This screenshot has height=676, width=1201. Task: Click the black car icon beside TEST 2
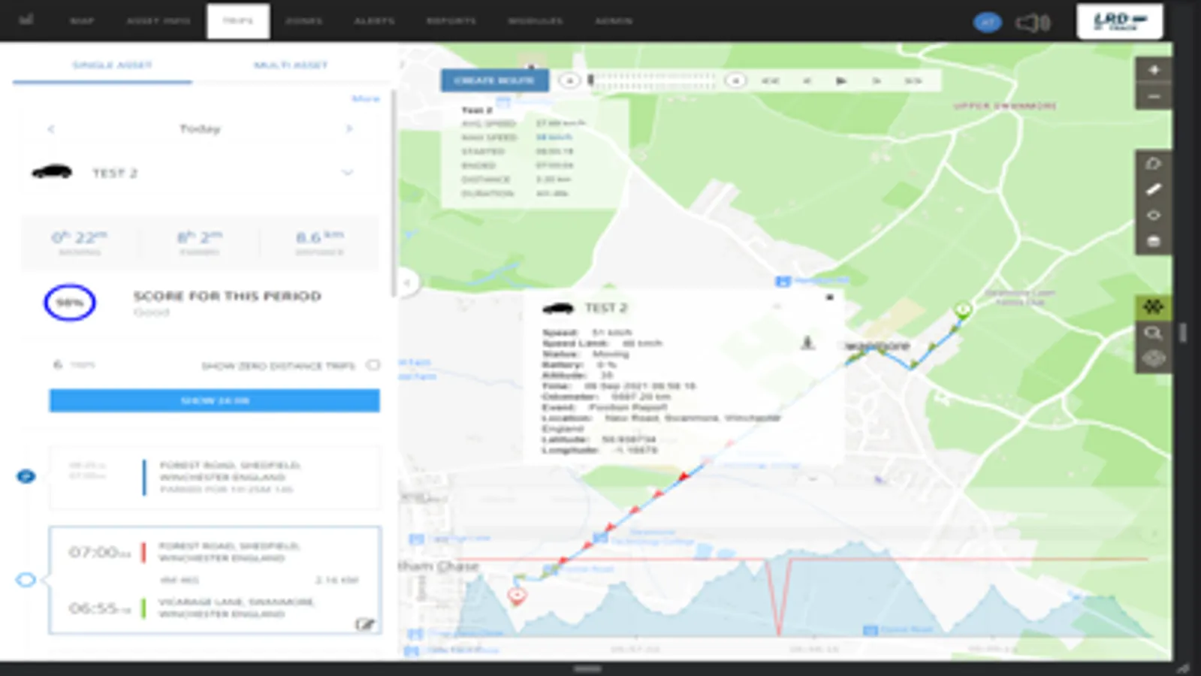tap(52, 172)
